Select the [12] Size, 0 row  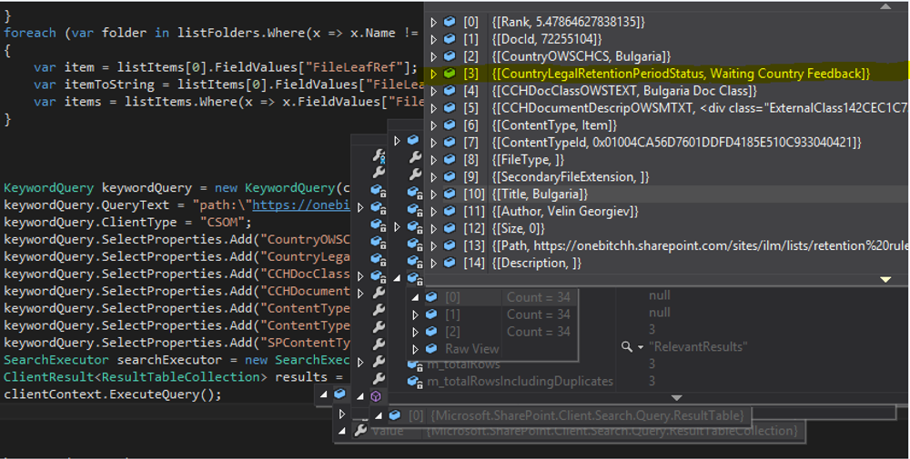(519, 228)
